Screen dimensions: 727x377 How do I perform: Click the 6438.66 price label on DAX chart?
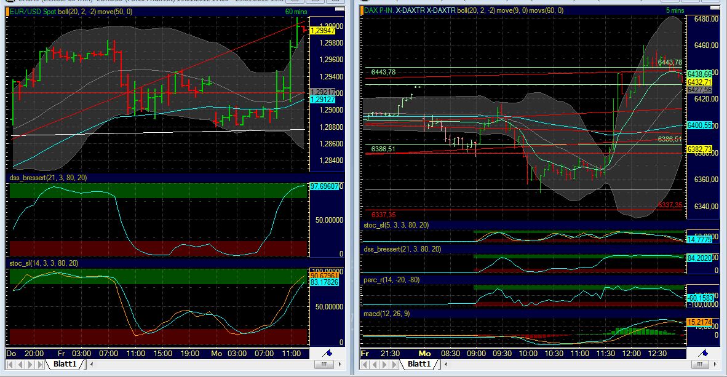(x=699, y=72)
